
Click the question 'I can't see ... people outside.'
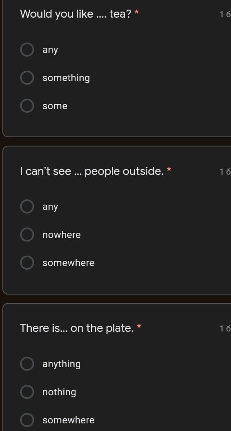pos(92,171)
